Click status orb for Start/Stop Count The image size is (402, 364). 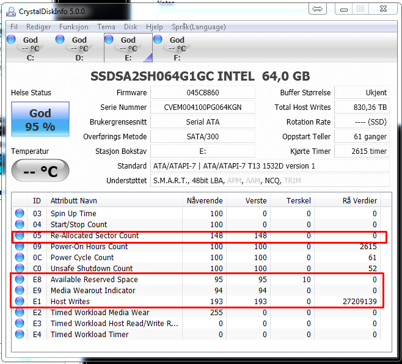(x=20, y=224)
